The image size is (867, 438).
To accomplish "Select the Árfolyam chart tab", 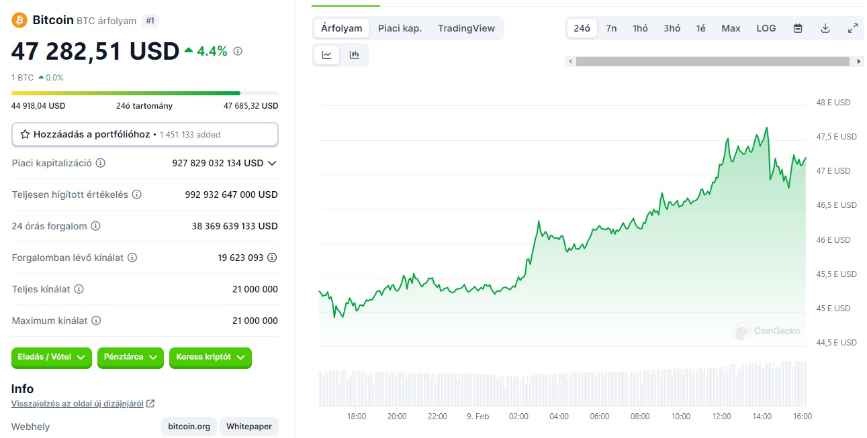I will click(341, 28).
